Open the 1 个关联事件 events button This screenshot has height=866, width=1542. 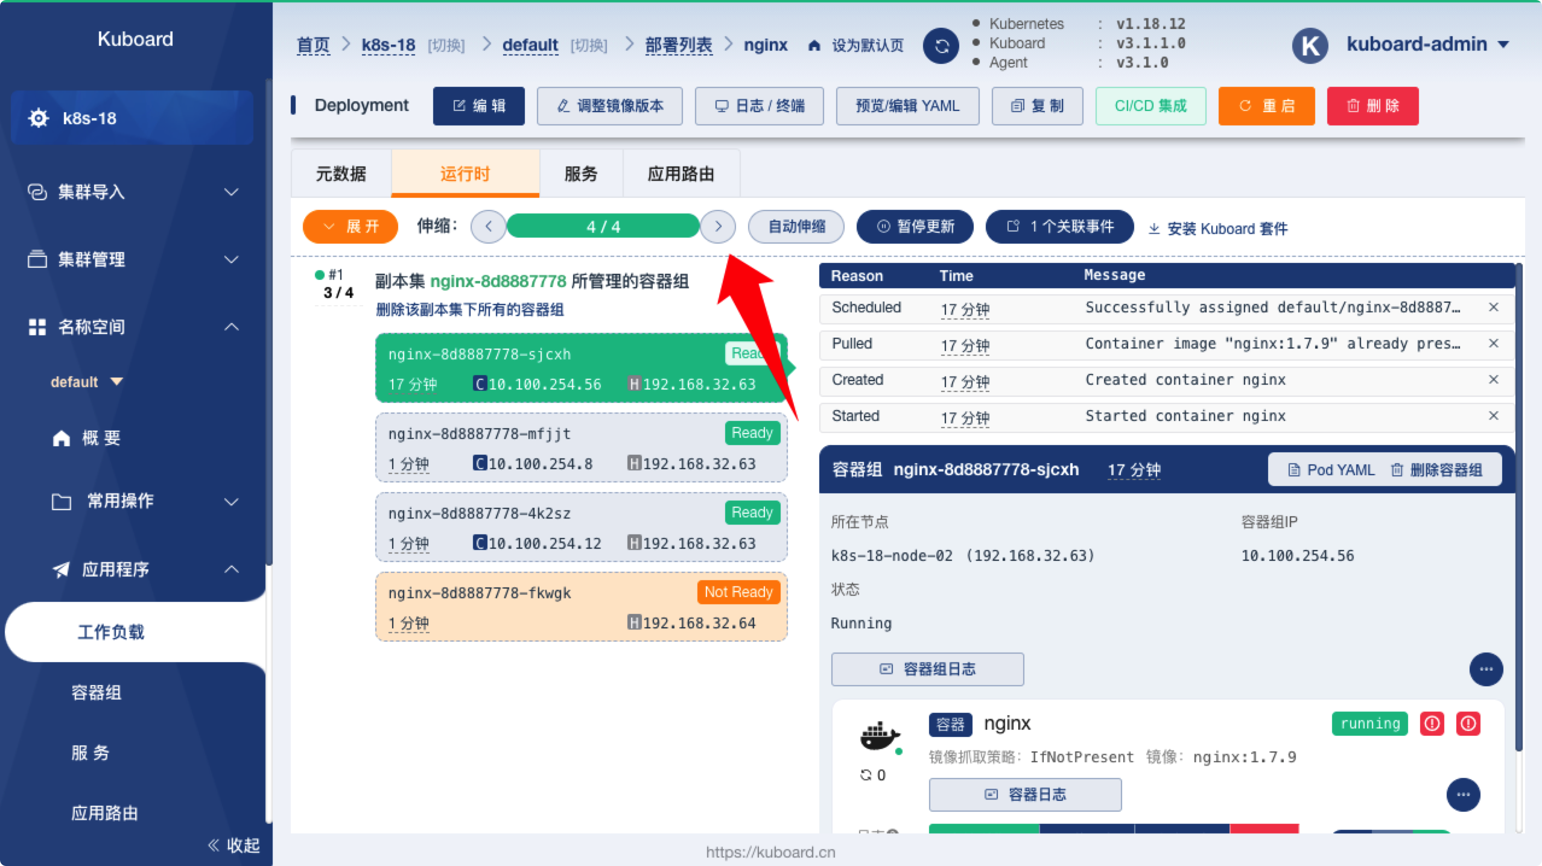1060,227
